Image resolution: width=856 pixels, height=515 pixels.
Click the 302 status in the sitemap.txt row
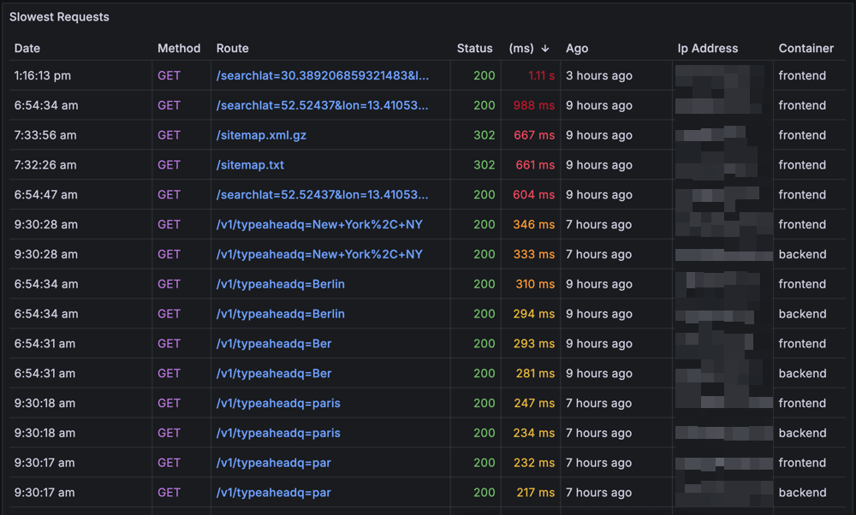(x=484, y=165)
